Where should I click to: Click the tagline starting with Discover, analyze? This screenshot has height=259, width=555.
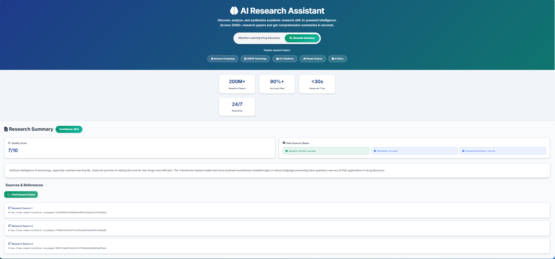click(x=277, y=23)
